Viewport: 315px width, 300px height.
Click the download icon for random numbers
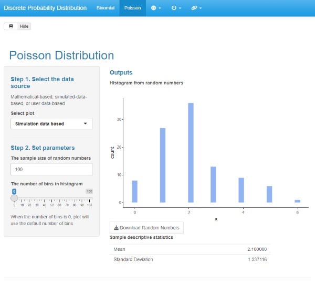(116, 228)
